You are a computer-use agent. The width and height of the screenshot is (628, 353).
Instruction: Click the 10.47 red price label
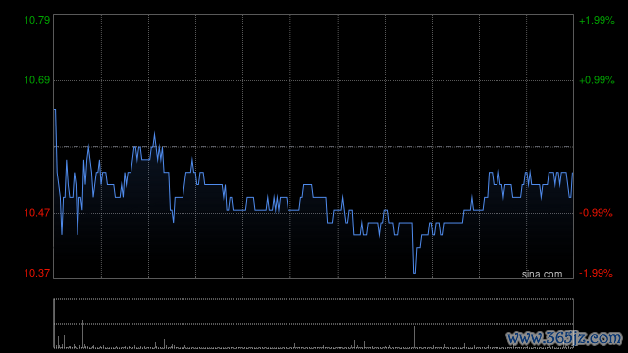click(37, 213)
